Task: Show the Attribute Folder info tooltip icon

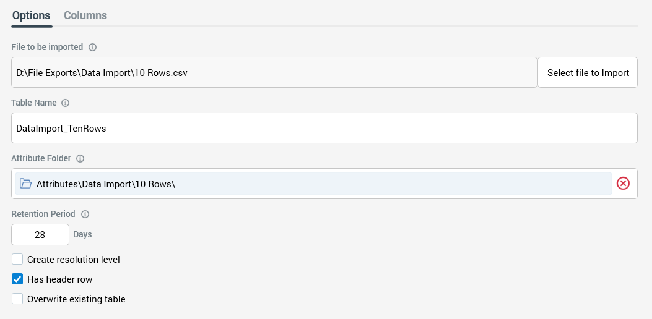Action: [80, 158]
